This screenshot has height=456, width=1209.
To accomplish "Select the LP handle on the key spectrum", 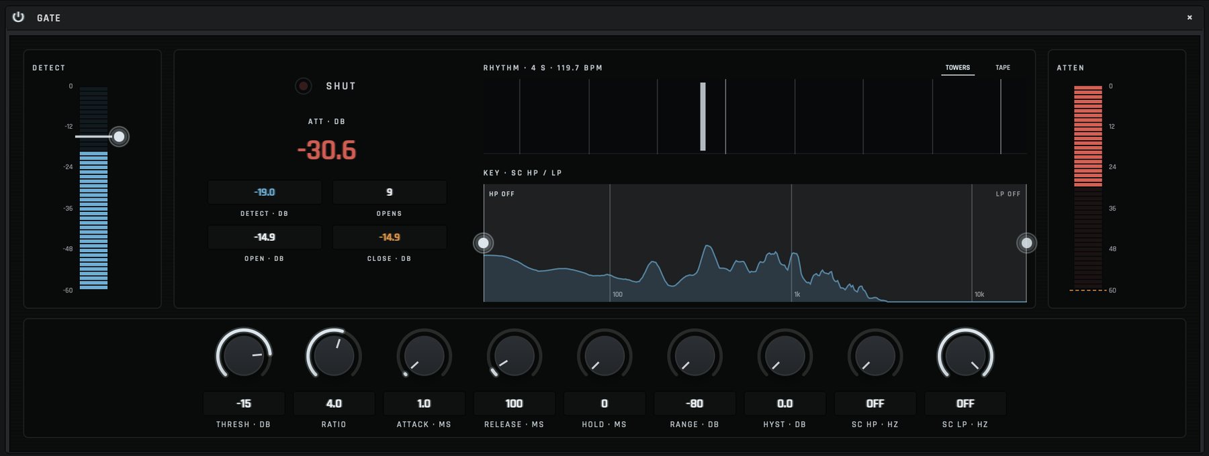I will (1026, 243).
